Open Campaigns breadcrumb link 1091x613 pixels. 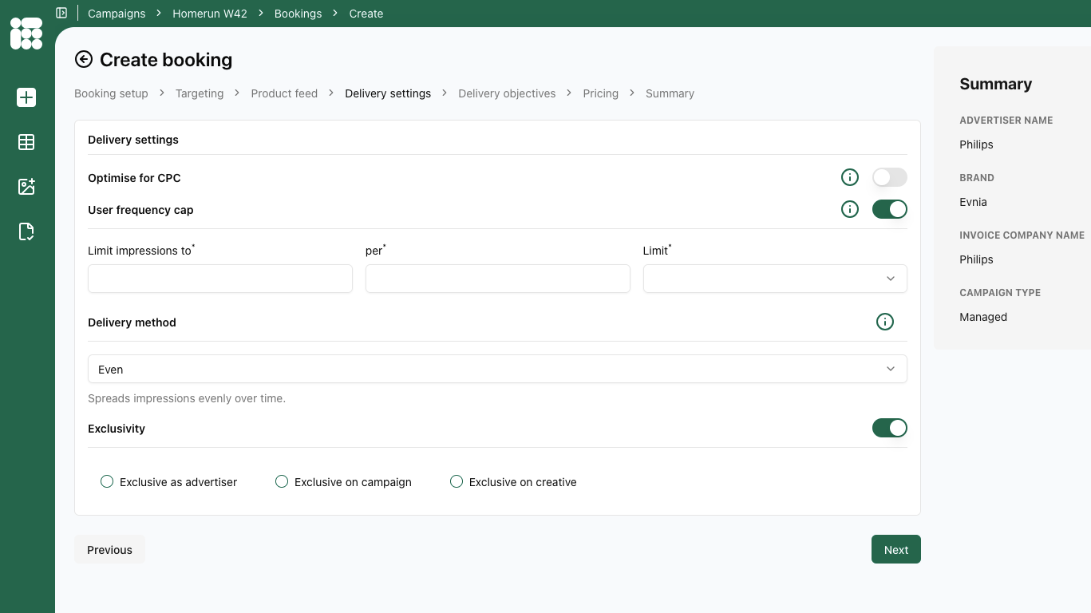[x=117, y=14]
